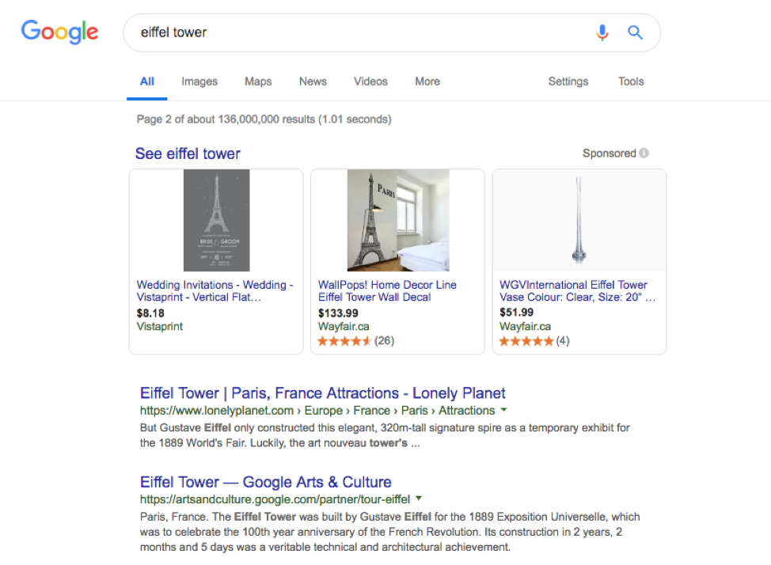
Task: Expand the More search options menu
Action: point(427,82)
